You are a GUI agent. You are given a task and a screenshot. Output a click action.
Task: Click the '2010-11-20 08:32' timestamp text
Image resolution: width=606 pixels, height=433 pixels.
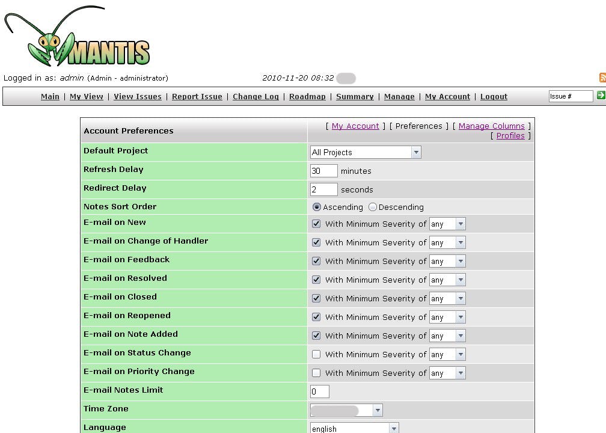click(298, 78)
